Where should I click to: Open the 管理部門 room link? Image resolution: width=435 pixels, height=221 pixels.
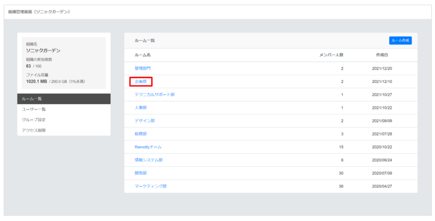click(x=143, y=68)
